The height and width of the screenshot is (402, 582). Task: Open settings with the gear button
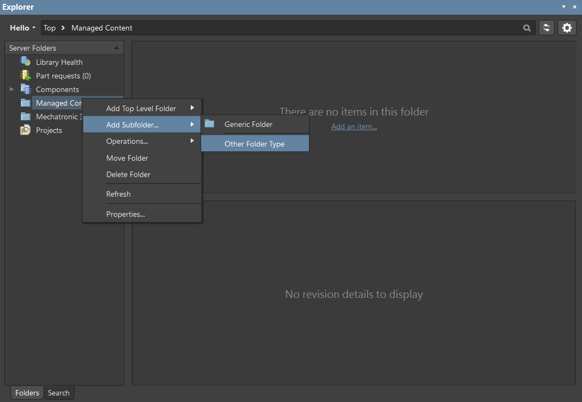(567, 28)
